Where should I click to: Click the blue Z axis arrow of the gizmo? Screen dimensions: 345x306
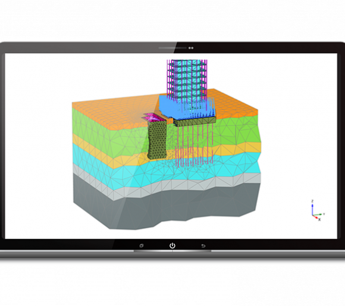pyautogui.click(x=312, y=207)
